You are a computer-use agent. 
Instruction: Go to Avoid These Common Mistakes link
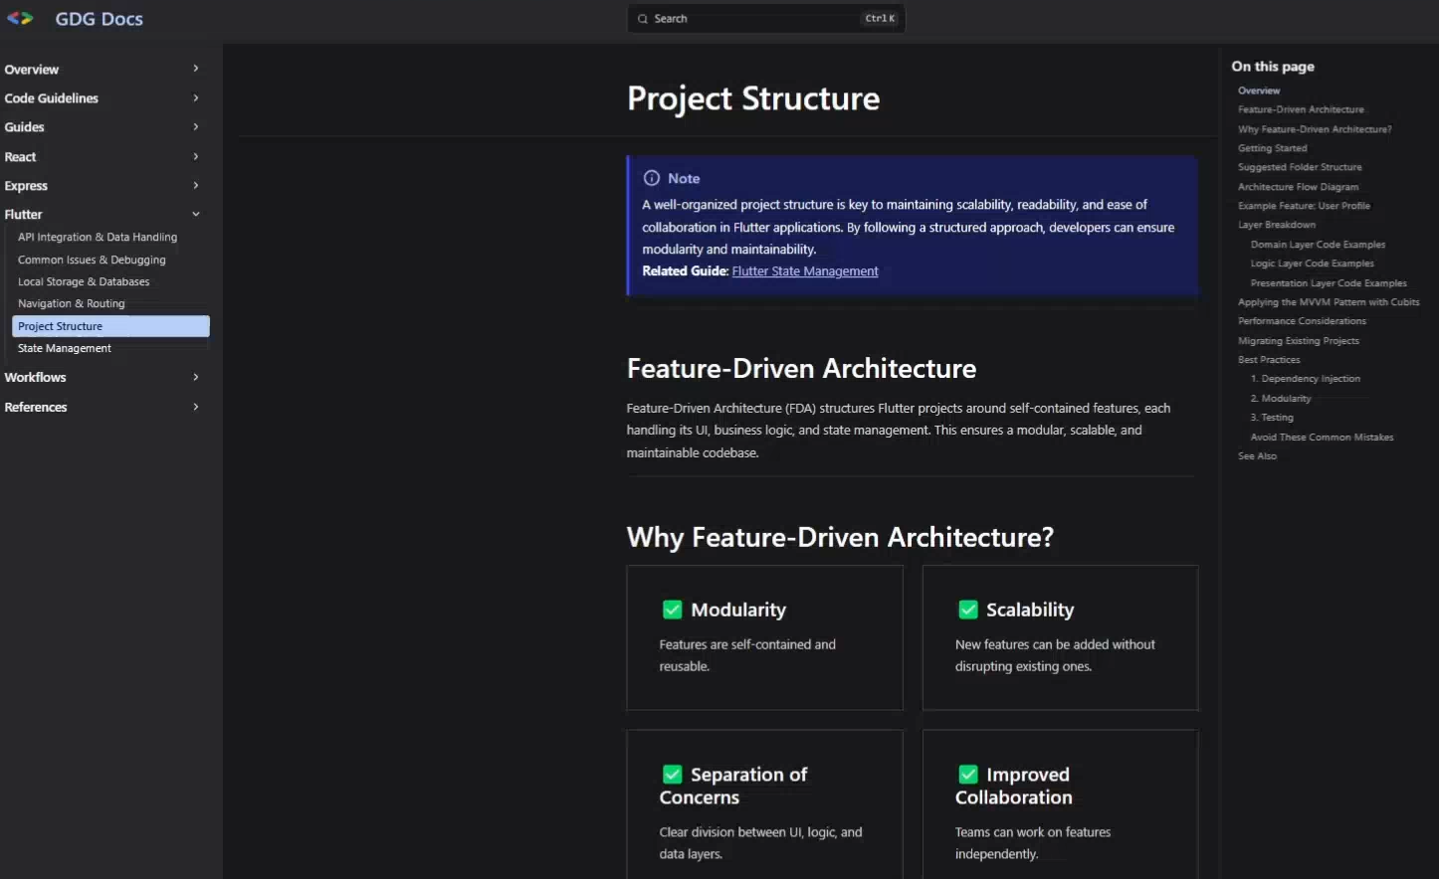1322,438
